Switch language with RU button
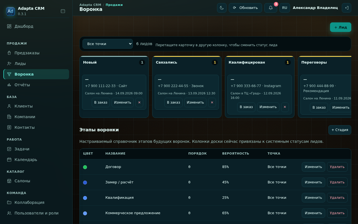358x224 pixels. pos(285,8)
